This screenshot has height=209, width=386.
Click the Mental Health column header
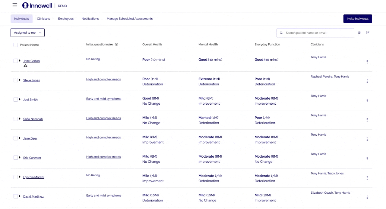(x=208, y=45)
